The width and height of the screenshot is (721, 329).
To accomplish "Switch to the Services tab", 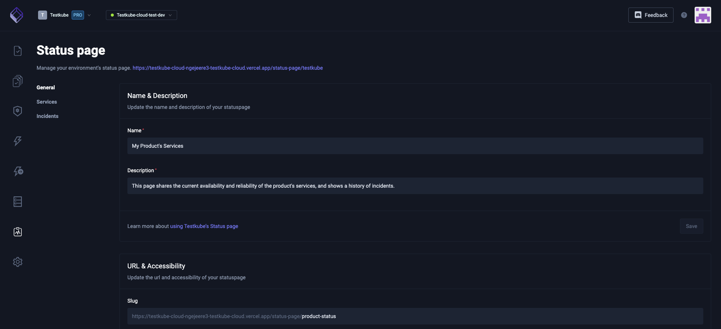I will pos(47,102).
